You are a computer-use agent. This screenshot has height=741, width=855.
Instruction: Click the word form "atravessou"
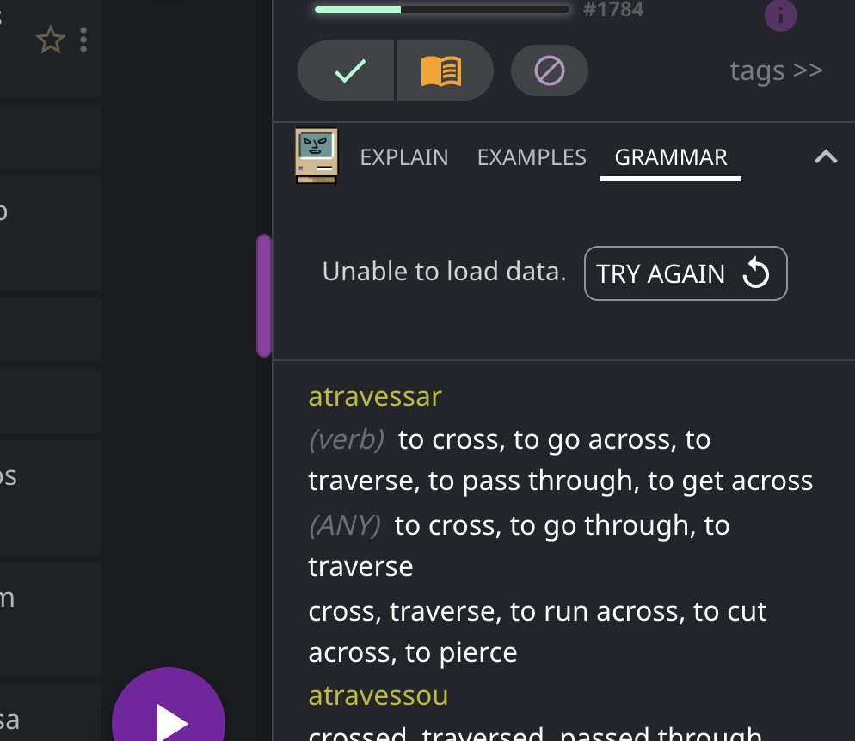(378, 695)
